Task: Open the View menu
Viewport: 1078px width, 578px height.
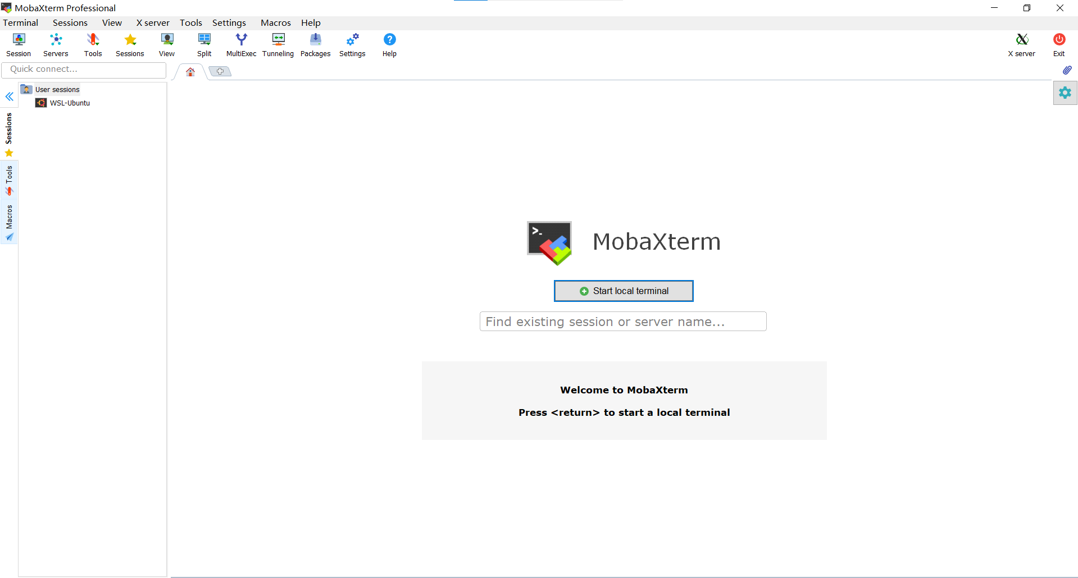Action: 112,23
